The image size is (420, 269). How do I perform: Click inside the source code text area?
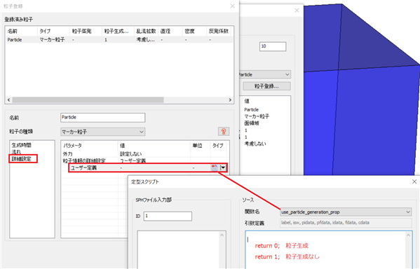pos(325,250)
